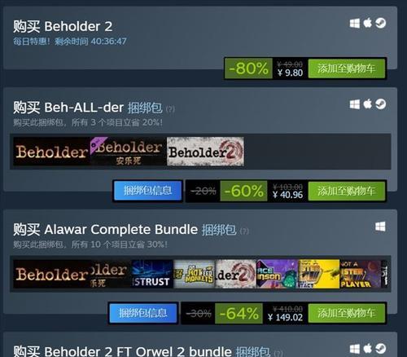This screenshot has width=407, height=357.
Task: Open the 捆绑包 link next to Alawar Complete Bundle
Action: 219,230
